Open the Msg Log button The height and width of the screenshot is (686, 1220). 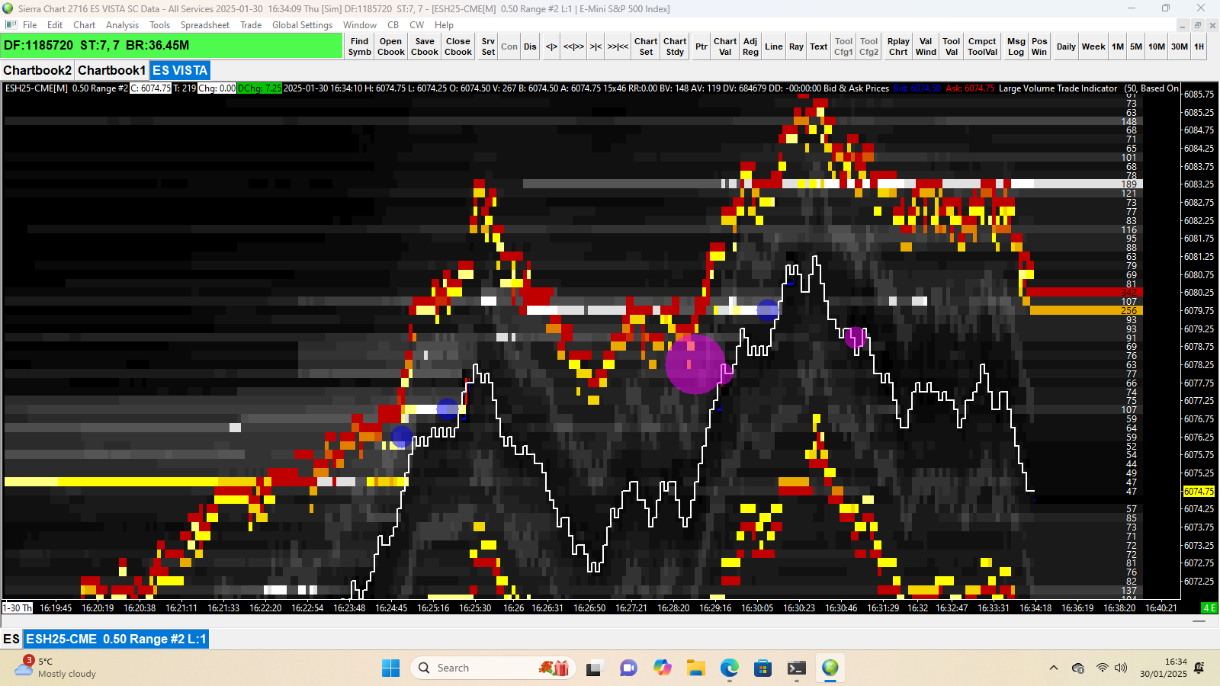[x=1016, y=46]
